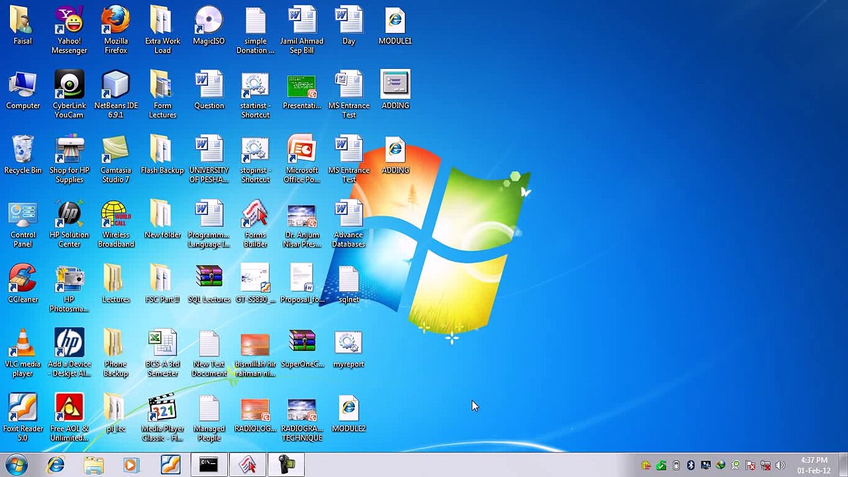Screen dimensions: 848x477
Task: Open the Mozilla Firefox desktop shortcut
Action: tap(115, 30)
